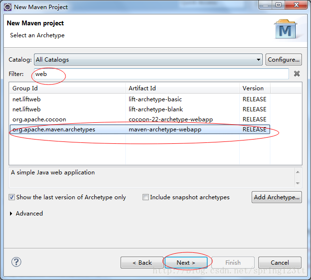Click the disabled Finish button
The width and height of the screenshot is (311, 280).
coord(233,263)
